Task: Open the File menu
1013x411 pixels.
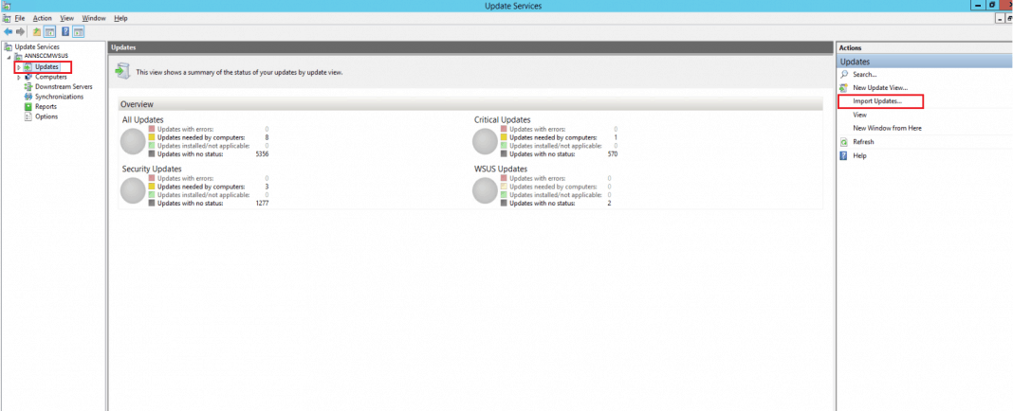Action: click(x=19, y=18)
